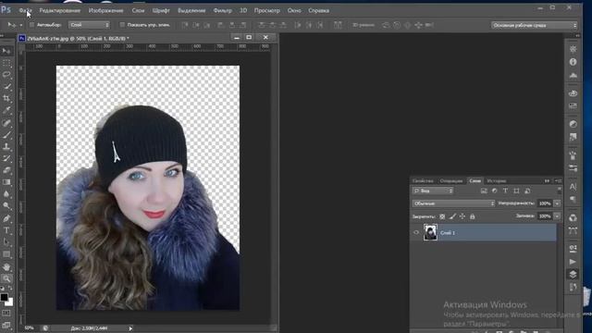Click Auto-Align Layers icon in options bar
Viewport: 592px width, 333px height.
click(x=338, y=25)
